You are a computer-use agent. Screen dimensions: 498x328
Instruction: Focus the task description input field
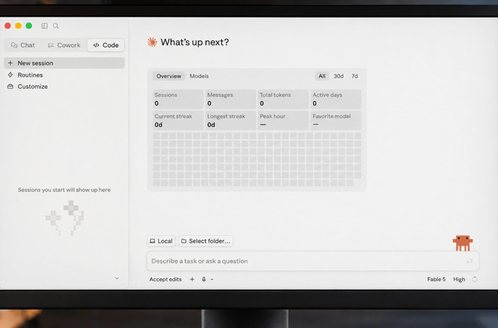pyautogui.click(x=313, y=261)
